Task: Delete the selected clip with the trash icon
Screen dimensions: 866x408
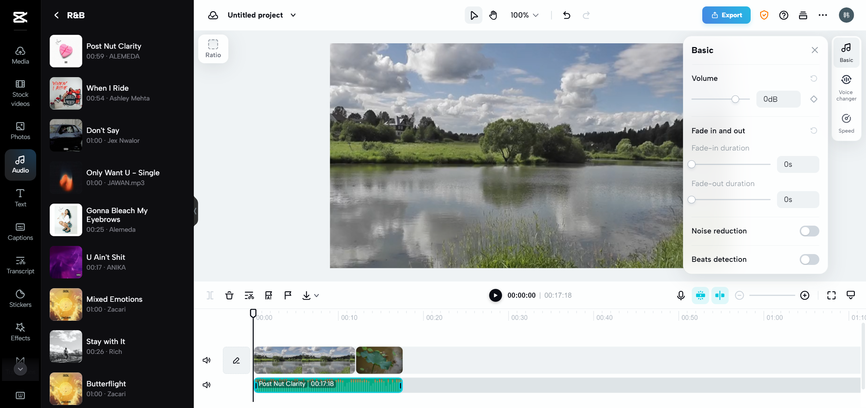Action: point(229,295)
